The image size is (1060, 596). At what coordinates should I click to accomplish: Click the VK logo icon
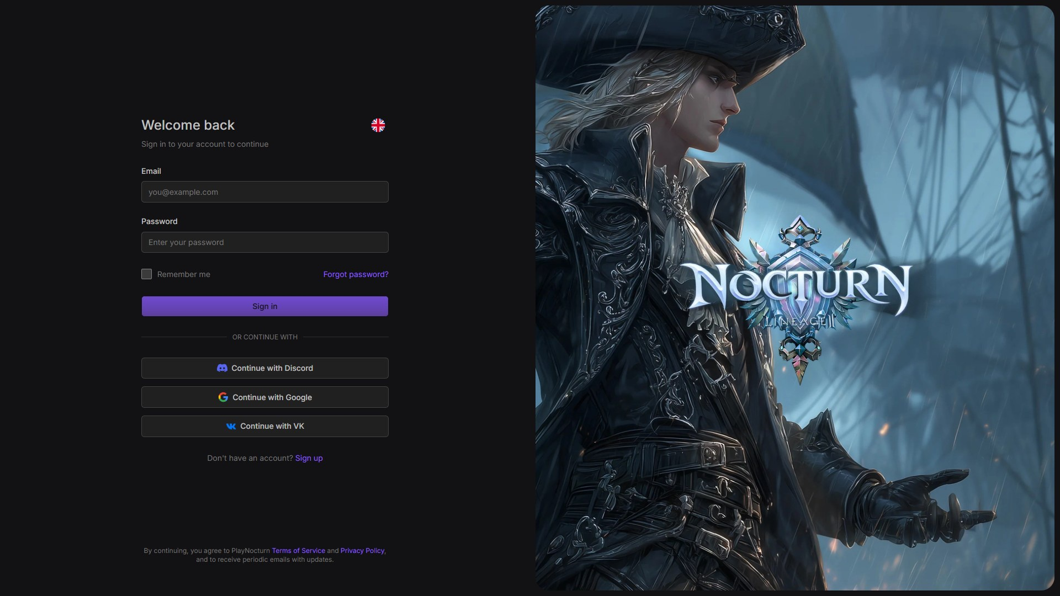[x=231, y=427]
